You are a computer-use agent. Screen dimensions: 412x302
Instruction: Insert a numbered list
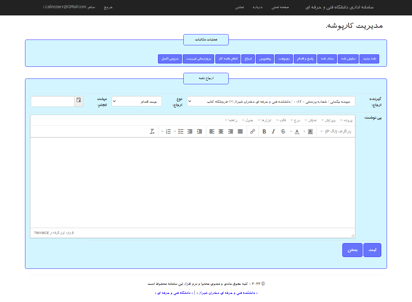168,131
